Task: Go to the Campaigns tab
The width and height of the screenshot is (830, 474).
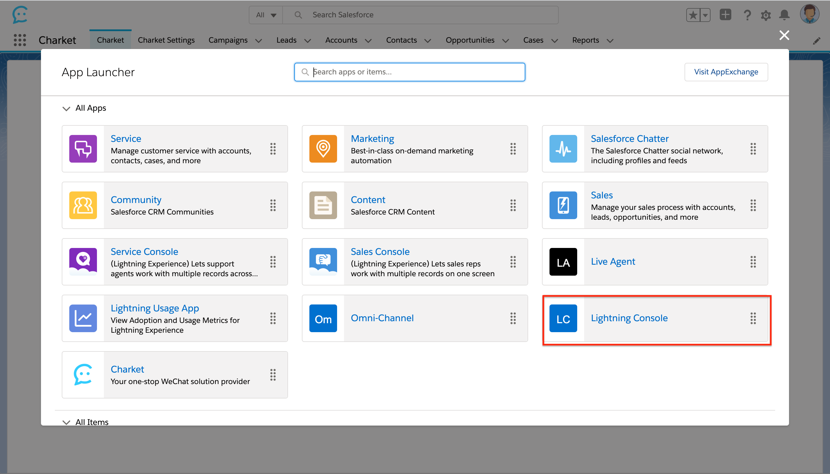Action: (228, 40)
